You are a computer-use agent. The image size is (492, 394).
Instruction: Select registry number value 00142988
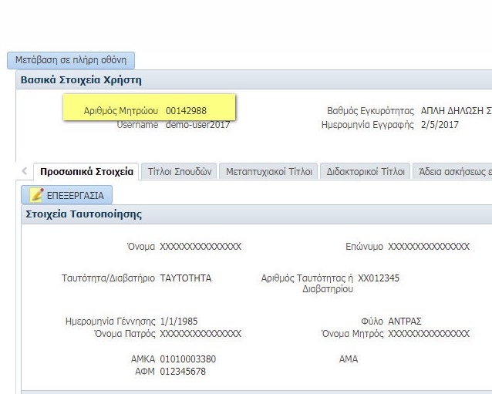tap(186, 111)
